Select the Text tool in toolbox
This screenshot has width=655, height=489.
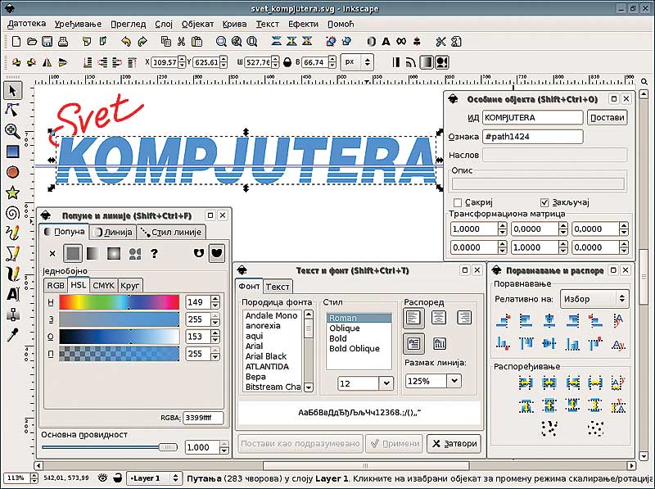[12, 294]
